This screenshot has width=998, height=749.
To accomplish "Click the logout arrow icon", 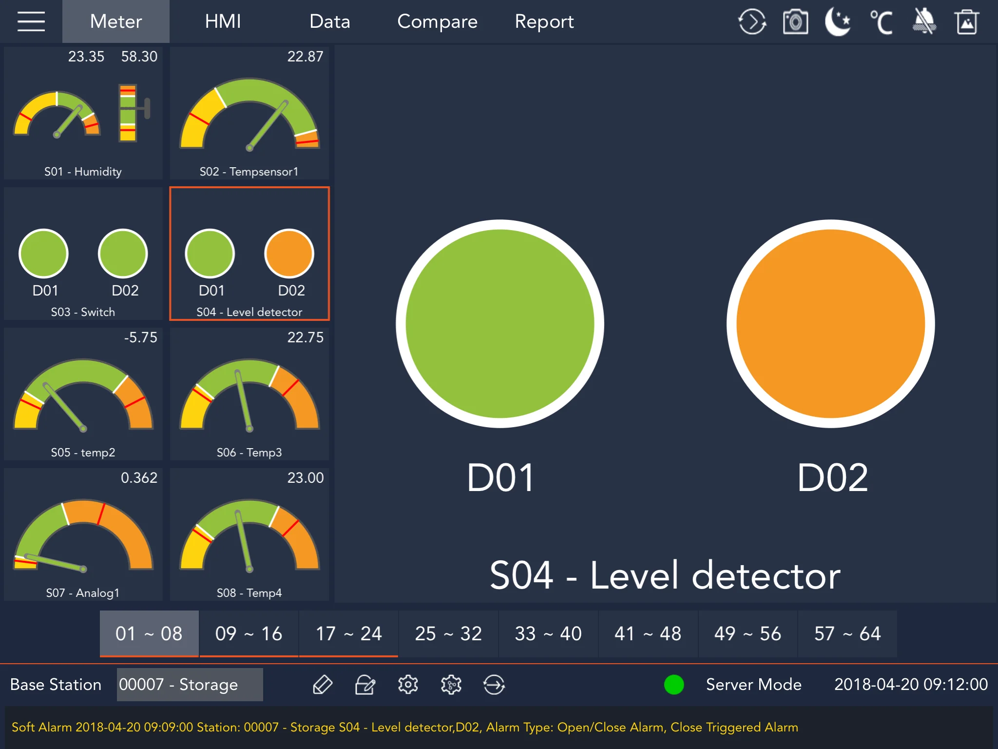I will point(494,685).
